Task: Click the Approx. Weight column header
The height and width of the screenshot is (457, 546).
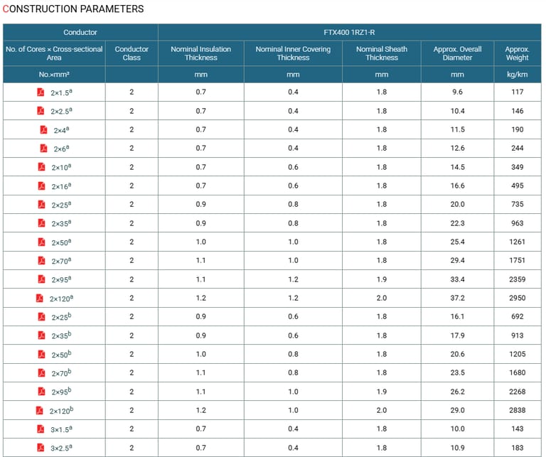Action: click(x=517, y=53)
